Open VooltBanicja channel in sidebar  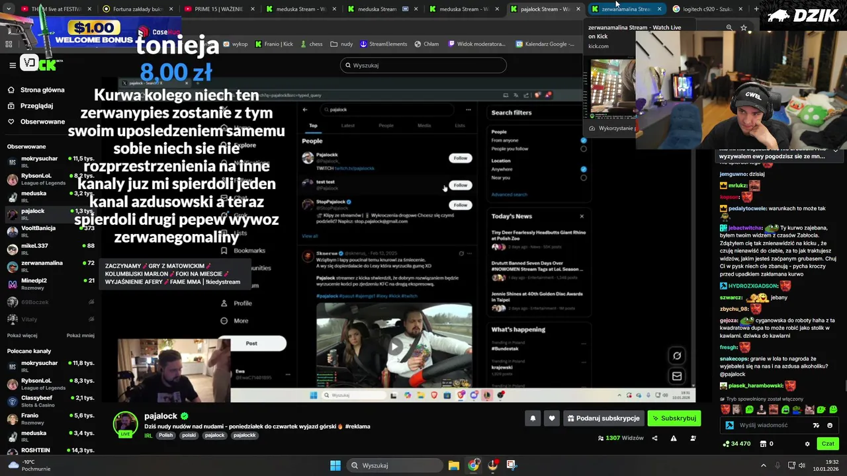pos(51,231)
